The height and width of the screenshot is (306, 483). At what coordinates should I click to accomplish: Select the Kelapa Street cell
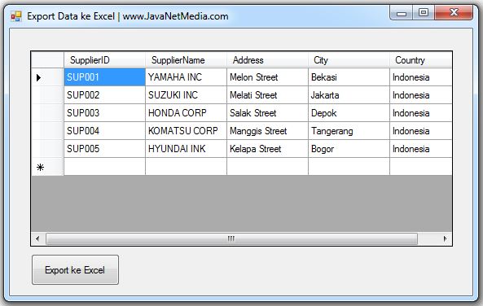pyautogui.click(x=267, y=148)
